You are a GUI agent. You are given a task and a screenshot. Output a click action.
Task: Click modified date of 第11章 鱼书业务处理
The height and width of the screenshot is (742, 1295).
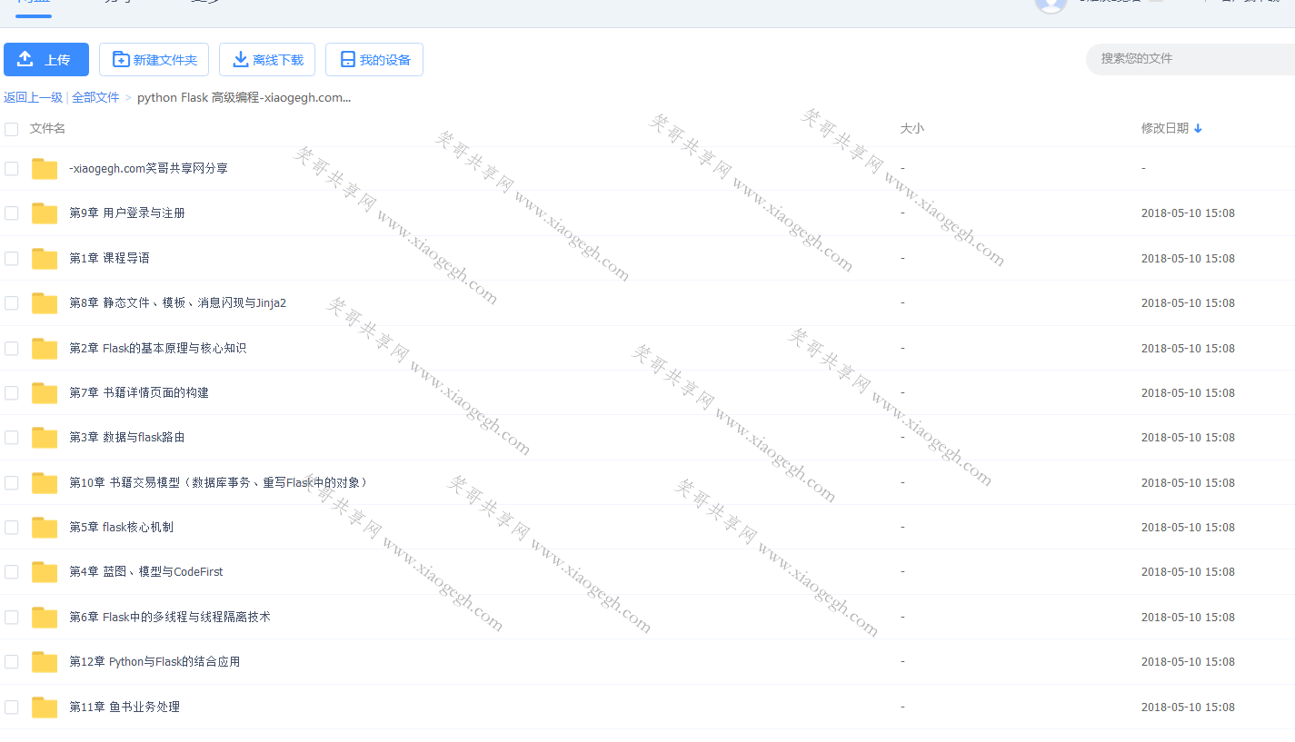pyautogui.click(x=1188, y=707)
